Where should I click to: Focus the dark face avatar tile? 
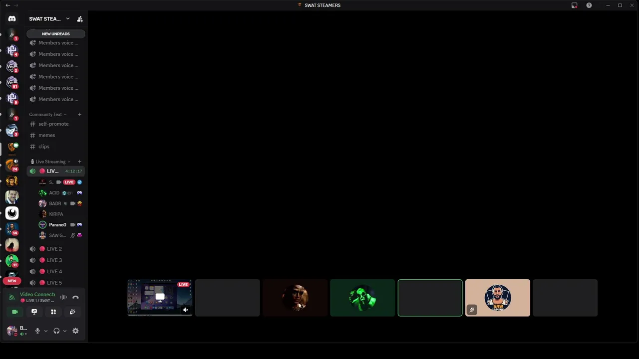295,298
